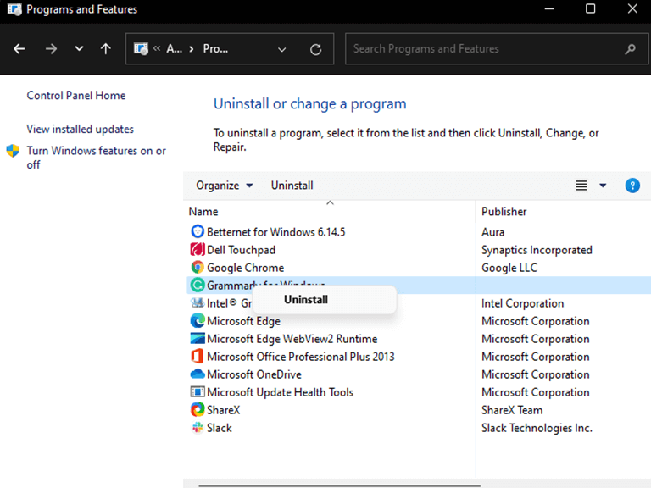
Task: Go up one level arrow
Action: [106, 48]
